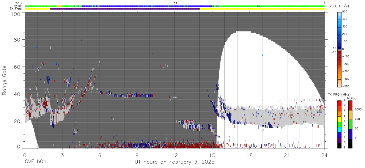Click the 9 label on TX FRQ legend
Screen dimensions: 365x168
344,148
